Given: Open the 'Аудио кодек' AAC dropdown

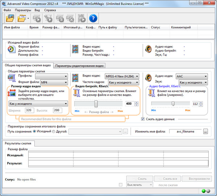Looking at the screenshot, I should point(191,76).
